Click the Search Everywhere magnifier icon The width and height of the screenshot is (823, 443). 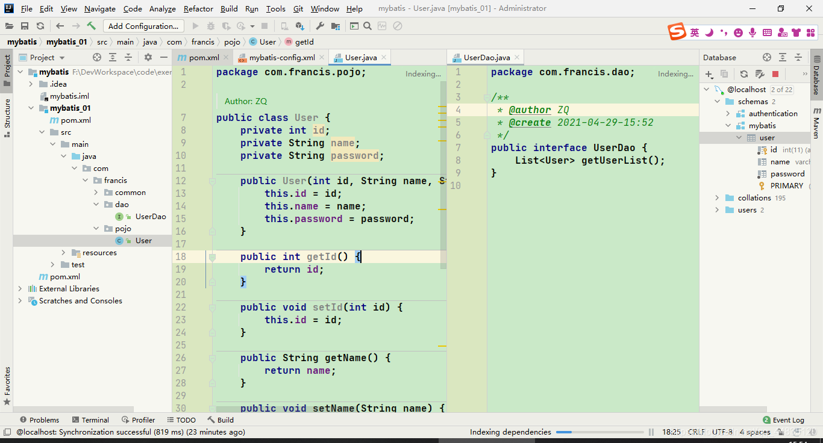pyautogui.click(x=367, y=26)
